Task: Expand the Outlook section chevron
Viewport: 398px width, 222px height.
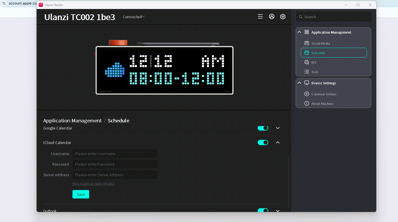Action: pos(278,211)
